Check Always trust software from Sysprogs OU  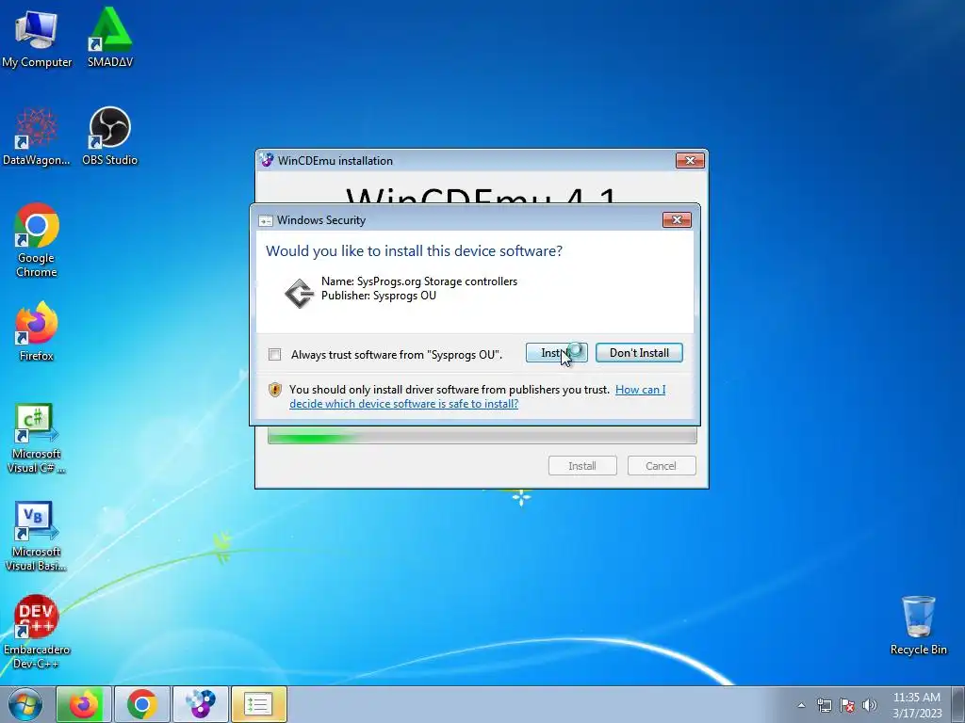pos(274,354)
